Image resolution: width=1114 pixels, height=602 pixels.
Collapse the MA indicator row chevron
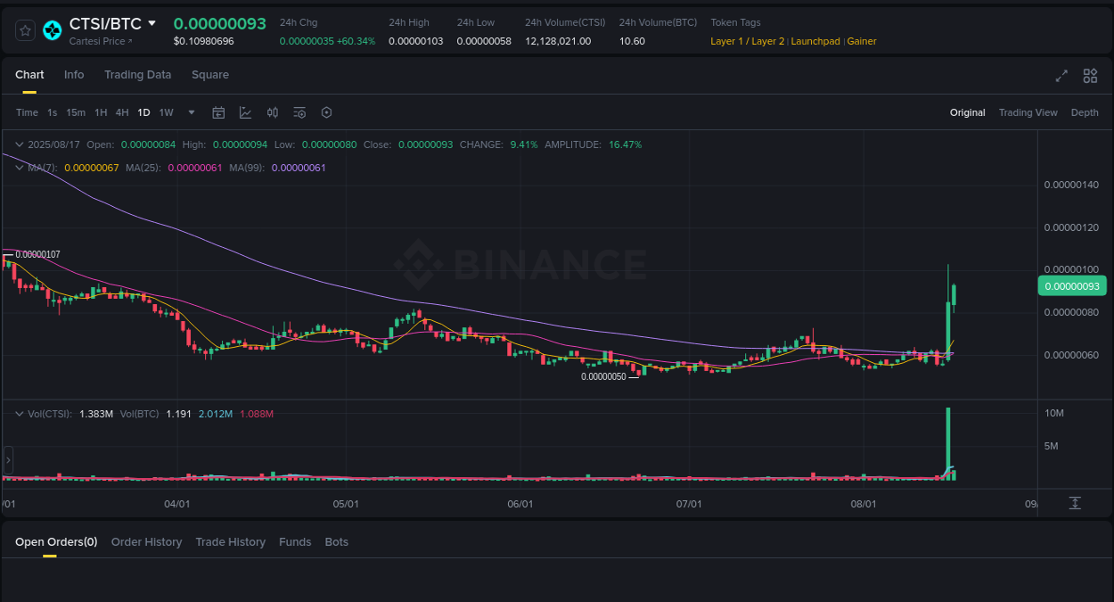click(17, 167)
